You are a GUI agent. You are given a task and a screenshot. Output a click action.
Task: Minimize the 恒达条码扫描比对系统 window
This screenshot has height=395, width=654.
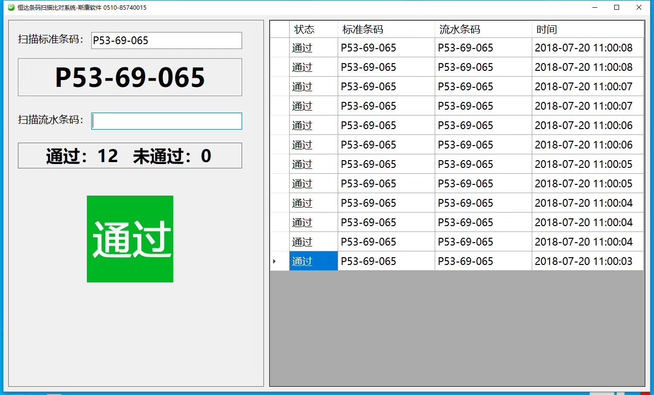pos(595,7)
